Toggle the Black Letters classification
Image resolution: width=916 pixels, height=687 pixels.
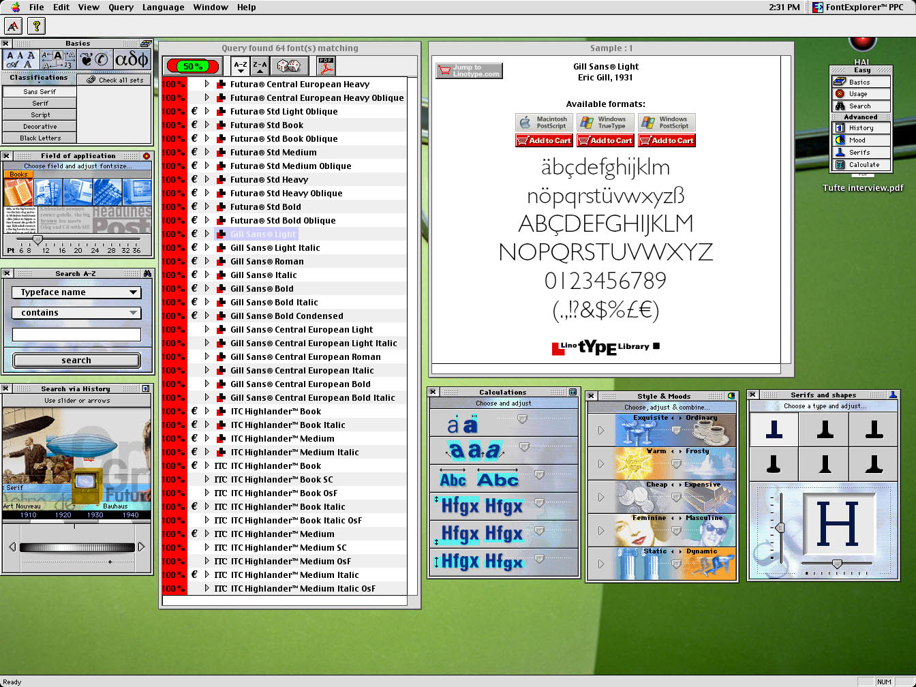coord(40,138)
